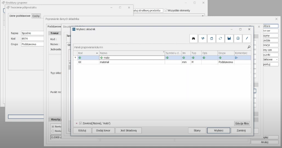This screenshot has width=282, height=148.
Task: Click the Nazwa filter field containing 'mate'
Action: (x=132, y=58)
